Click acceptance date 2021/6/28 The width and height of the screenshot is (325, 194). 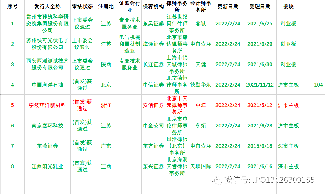point(260,125)
